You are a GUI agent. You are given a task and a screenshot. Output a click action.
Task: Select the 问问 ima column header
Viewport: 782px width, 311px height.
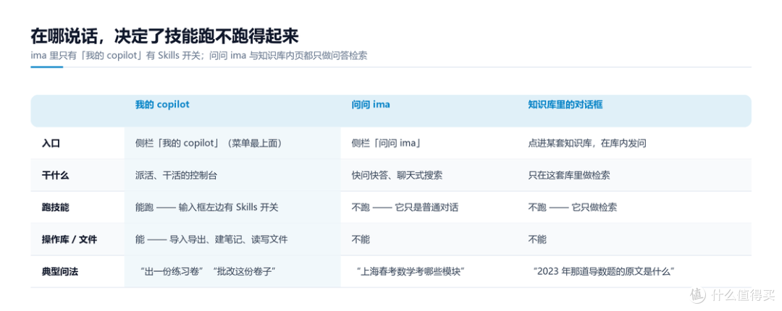coord(371,105)
